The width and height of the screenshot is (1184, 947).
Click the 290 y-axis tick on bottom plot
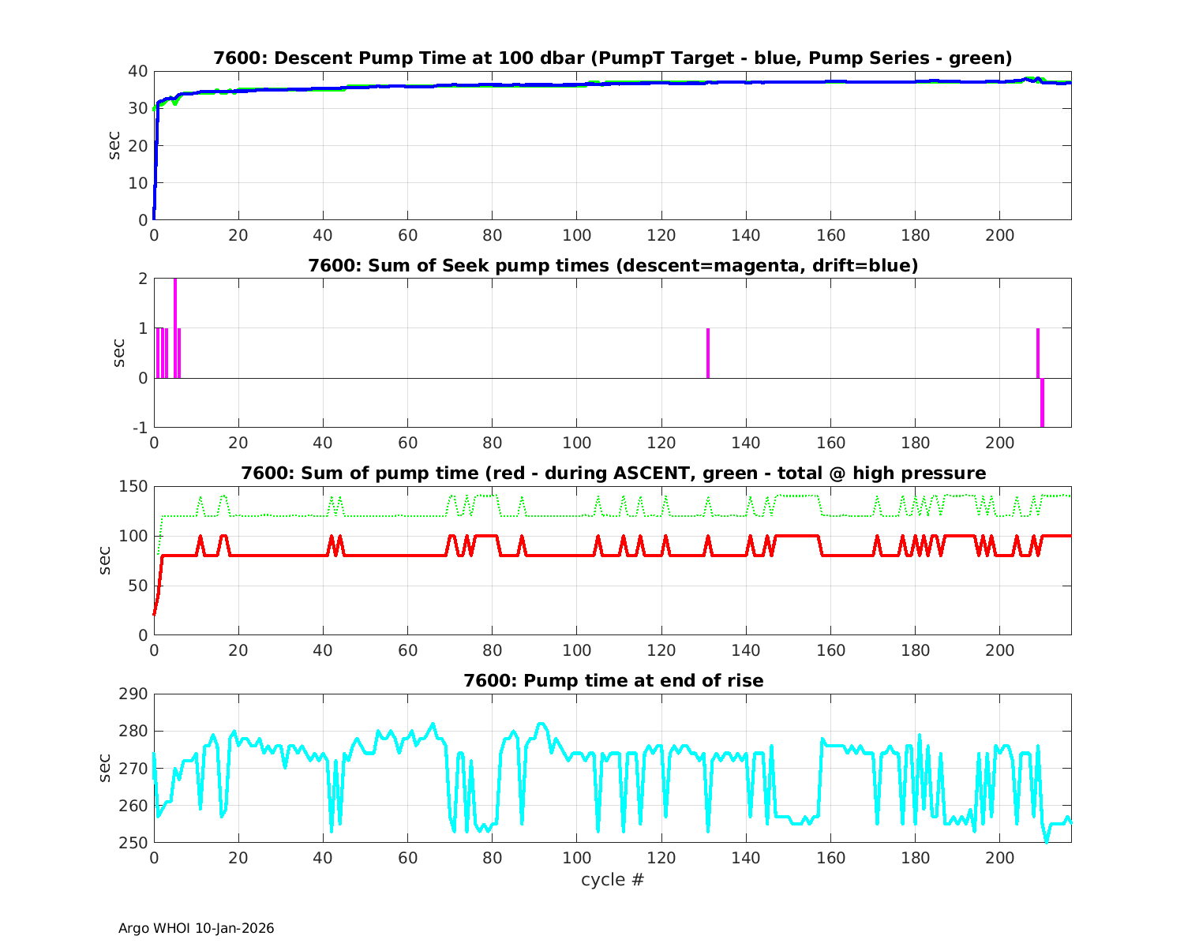point(133,694)
